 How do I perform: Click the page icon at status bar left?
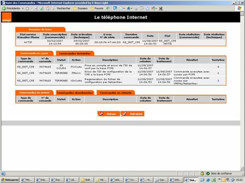(3, 173)
